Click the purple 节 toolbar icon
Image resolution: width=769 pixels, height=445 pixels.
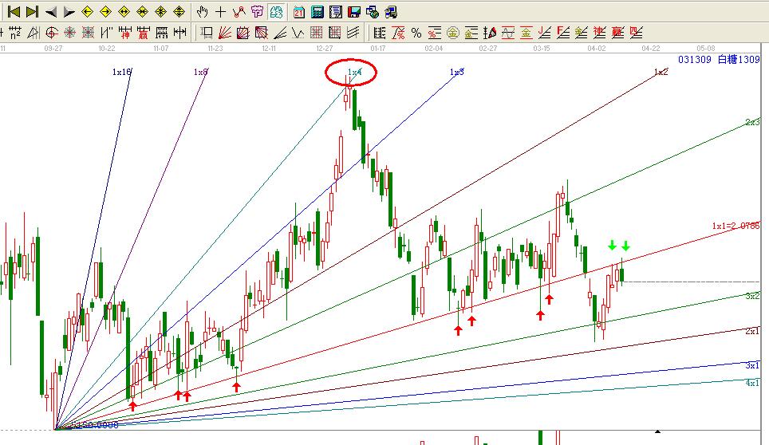[x=257, y=12]
